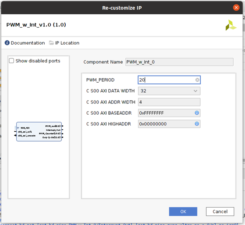
Task: Click the Documentation link
Action: click(x=28, y=43)
